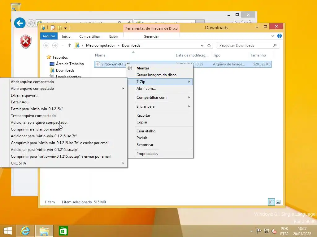The image size is (317, 237).
Task: Select Adicionar para "virtio-win-0.1.215.iso.7z"
Action: [x=64, y=136]
